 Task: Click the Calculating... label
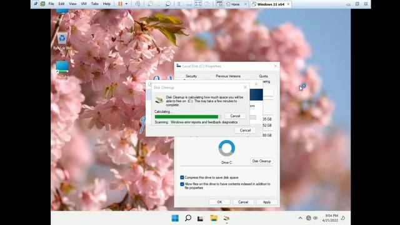(x=163, y=111)
